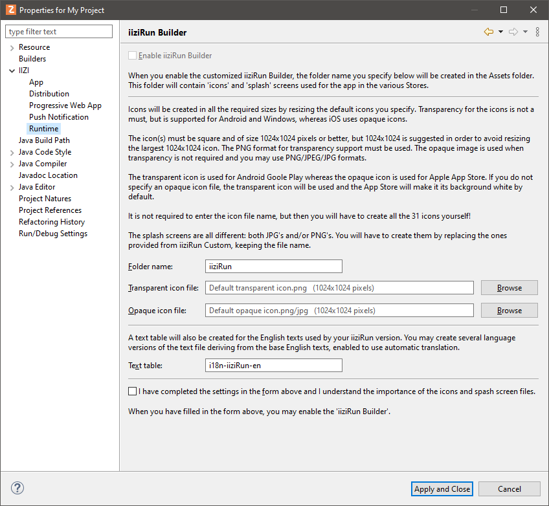Open the Project References page
549x506 pixels.
[x=50, y=210]
